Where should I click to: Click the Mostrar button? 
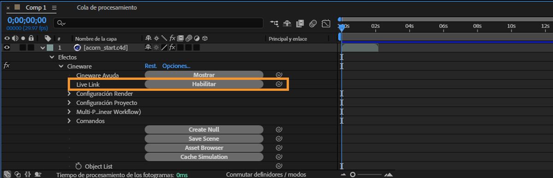pyautogui.click(x=204, y=75)
